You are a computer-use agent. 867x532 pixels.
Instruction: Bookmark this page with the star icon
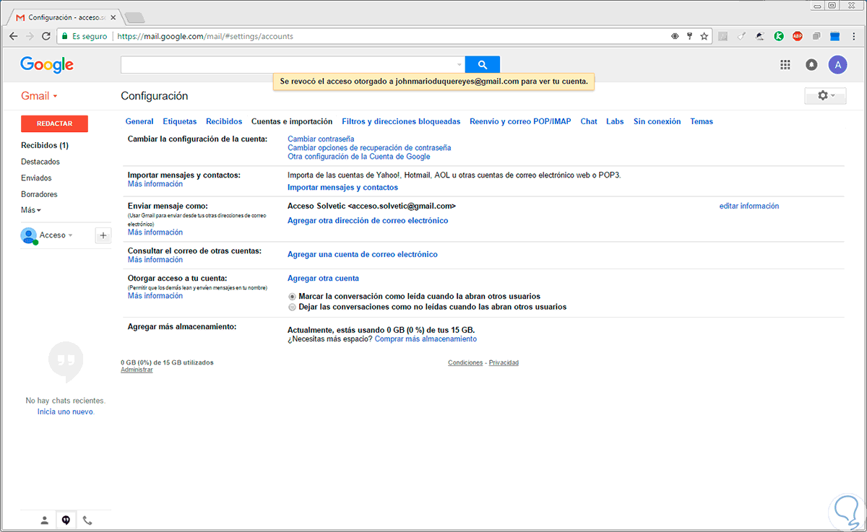tap(704, 36)
